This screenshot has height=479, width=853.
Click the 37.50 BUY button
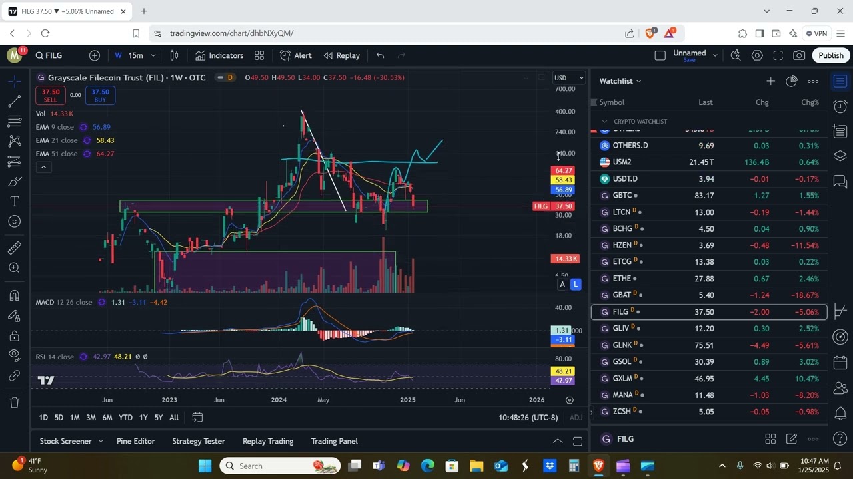[x=100, y=96]
